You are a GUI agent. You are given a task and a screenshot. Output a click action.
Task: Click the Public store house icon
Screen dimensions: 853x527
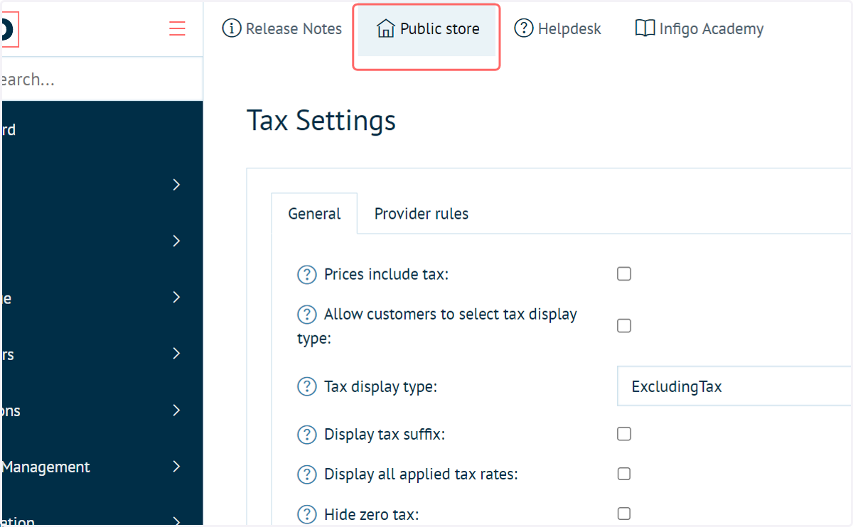click(x=385, y=29)
